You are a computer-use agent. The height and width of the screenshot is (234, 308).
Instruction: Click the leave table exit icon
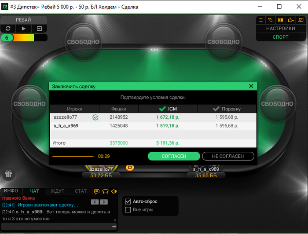point(39,29)
